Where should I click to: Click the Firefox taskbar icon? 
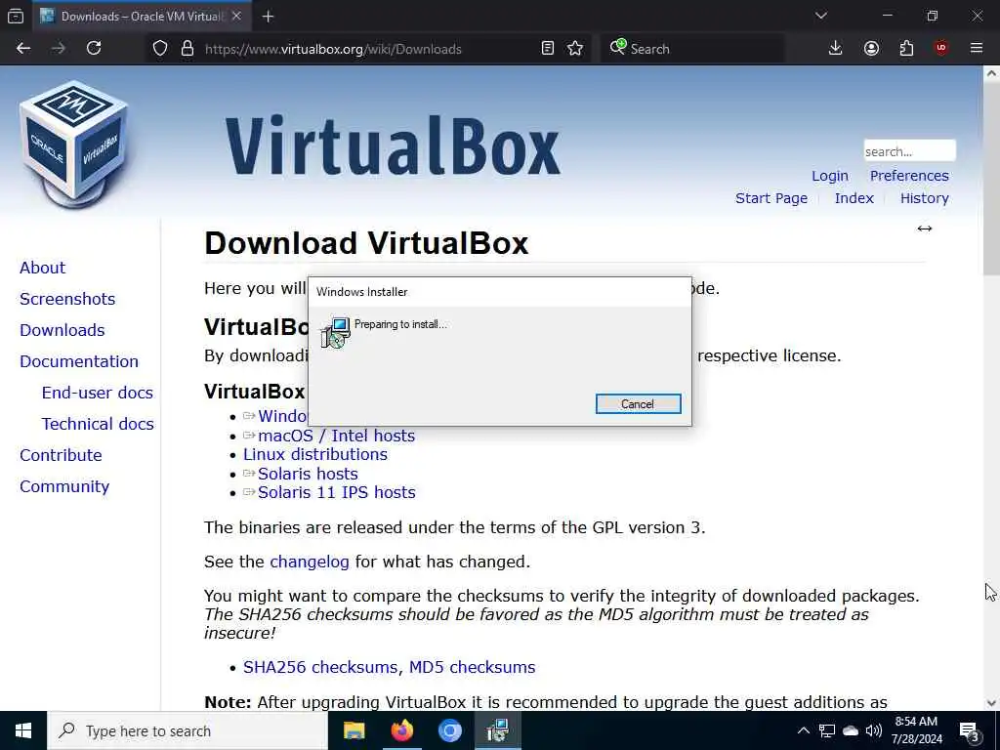401,730
